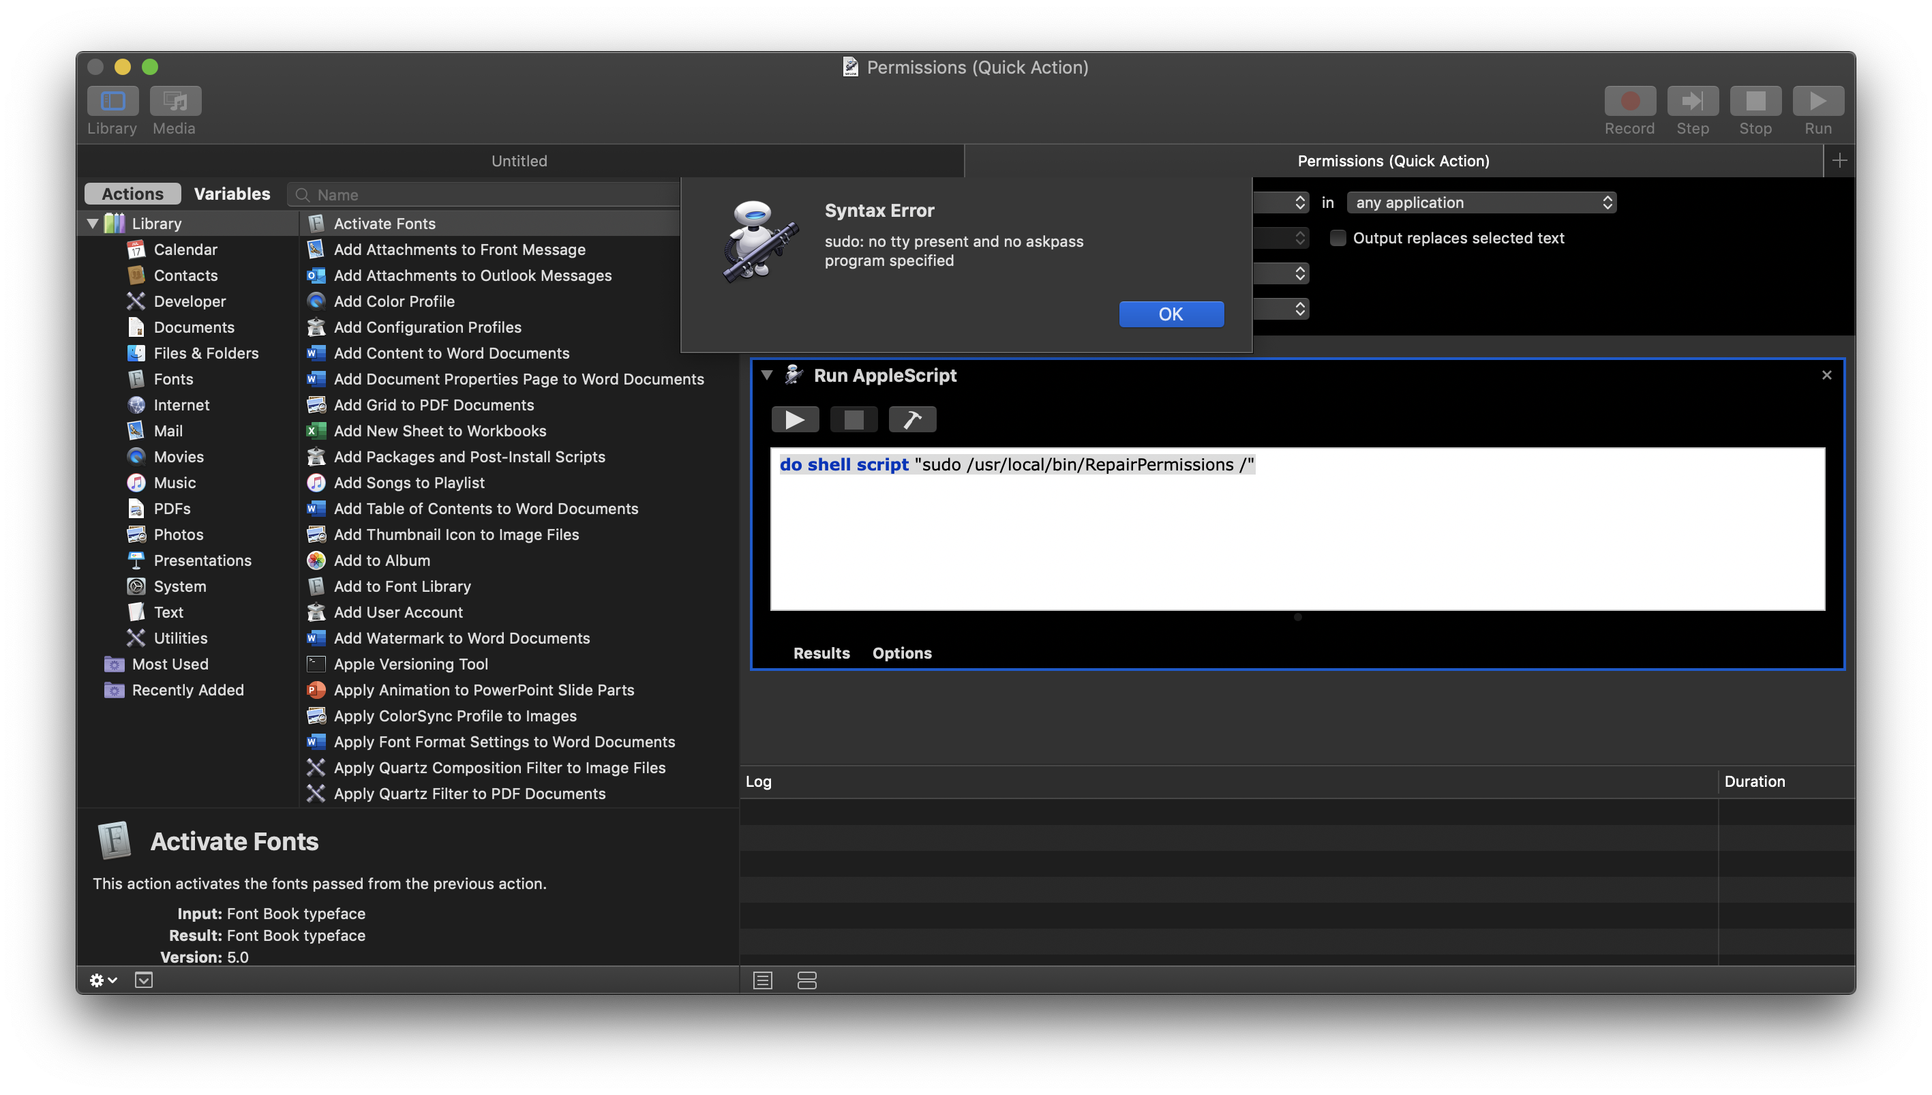Open the Recently Added smart group
This screenshot has width=1932, height=1095.
(187, 689)
